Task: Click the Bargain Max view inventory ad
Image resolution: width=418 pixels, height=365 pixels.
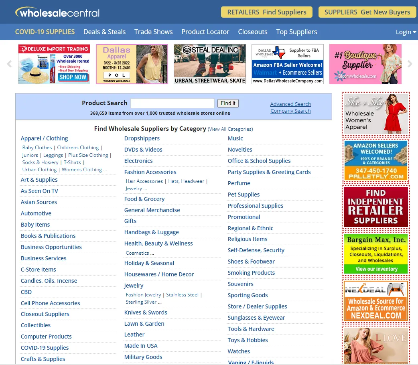Action: [x=375, y=253]
